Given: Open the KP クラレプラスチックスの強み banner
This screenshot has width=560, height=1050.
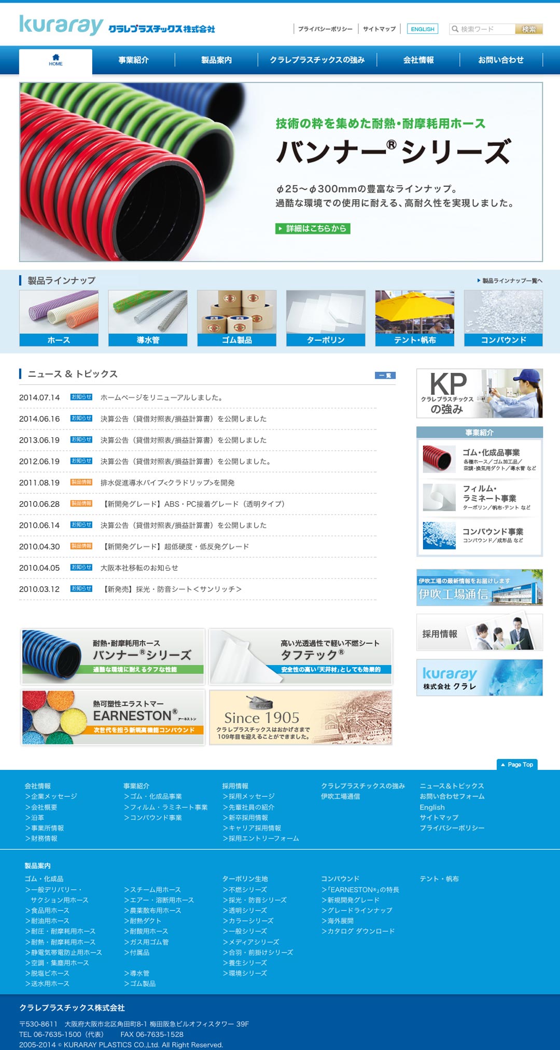Looking at the screenshot, I should coord(480,393).
